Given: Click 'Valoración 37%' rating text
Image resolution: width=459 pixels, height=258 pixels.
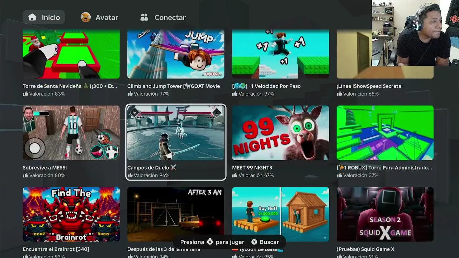Looking at the screenshot, I should [361, 175].
